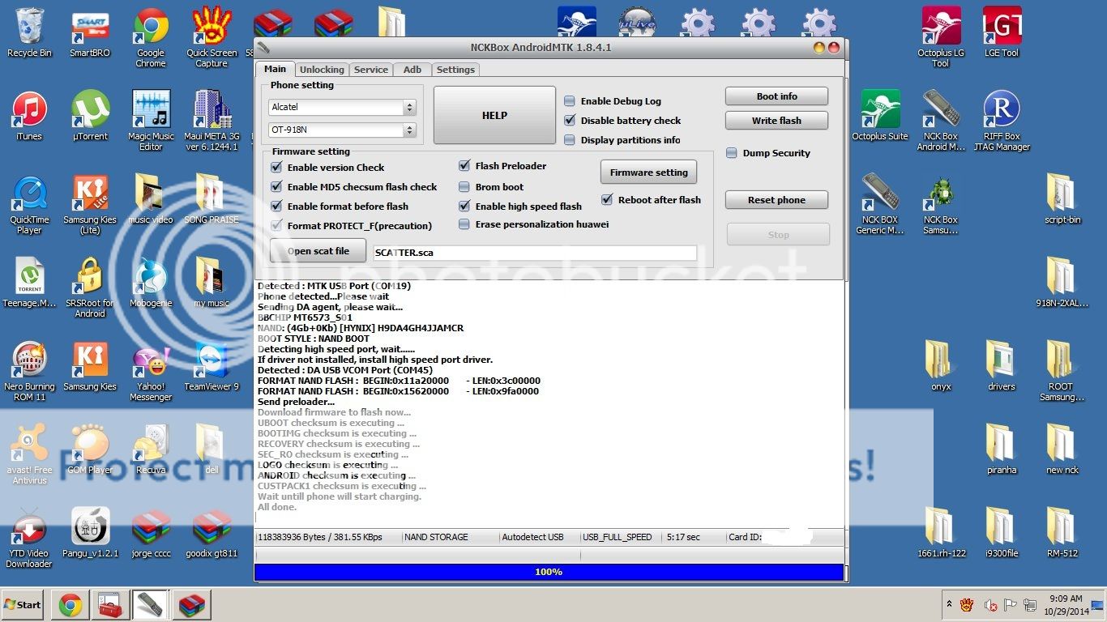This screenshot has width=1107, height=622.
Task: Click the Google Chrome taskbar icon
Action: (x=71, y=605)
